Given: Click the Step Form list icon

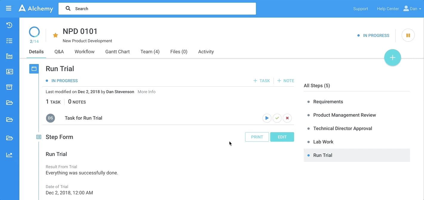Looking at the screenshot, I should pyautogui.click(x=39, y=137).
